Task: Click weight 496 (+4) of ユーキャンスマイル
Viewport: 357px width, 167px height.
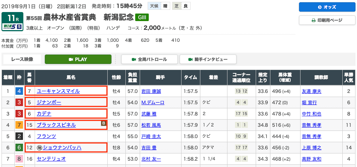Action: tap(281, 91)
